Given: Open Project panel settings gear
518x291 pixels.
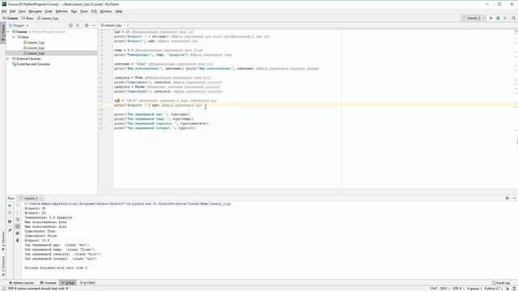Looking at the screenshot, I should 87,25.
